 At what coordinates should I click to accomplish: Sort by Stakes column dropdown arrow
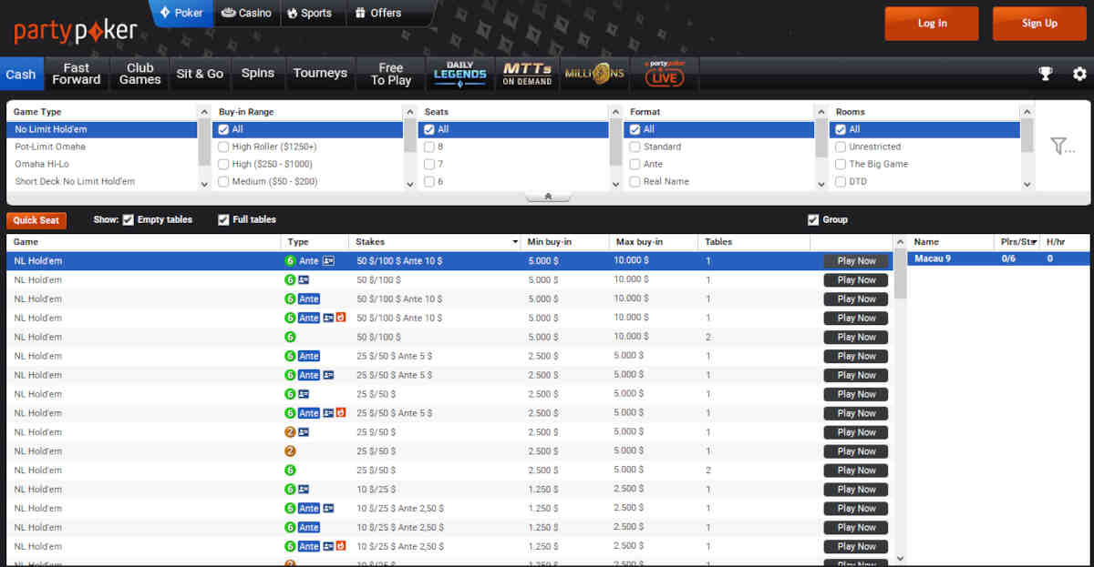(517, 242)
